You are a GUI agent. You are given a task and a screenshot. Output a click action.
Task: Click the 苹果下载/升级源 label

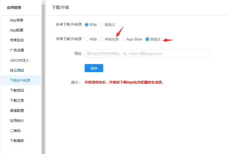pos(69,39)
